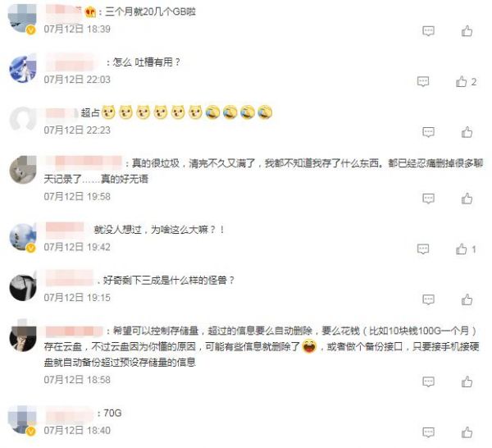Image resolution: width=492 pixels, height=448 pixels.
Task: Open avatar of the 22:03 commenter
Action: (x=23, y=69)
